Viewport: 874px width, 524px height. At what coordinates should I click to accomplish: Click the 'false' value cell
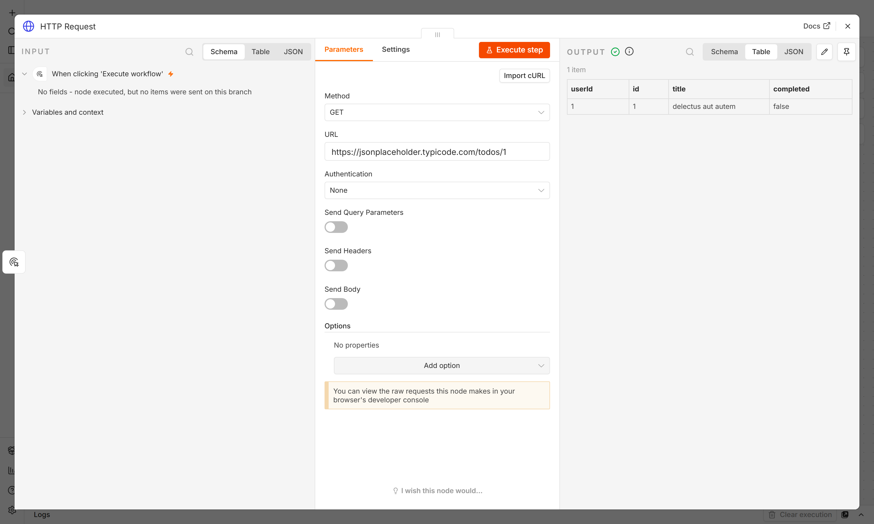click(810, 106)
